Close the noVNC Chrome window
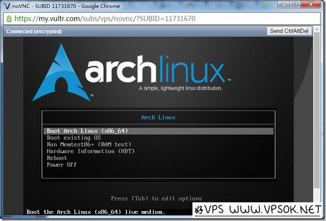The height and width of the screenshot is (221, 326). 311,5
